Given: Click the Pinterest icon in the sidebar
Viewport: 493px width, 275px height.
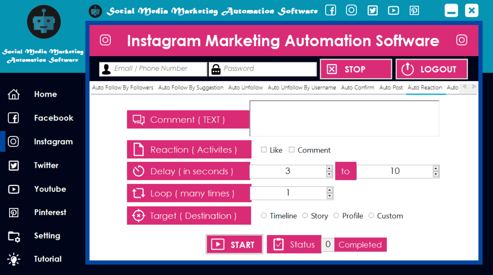Looking at the screenshot, I should (x=14, y=213).
